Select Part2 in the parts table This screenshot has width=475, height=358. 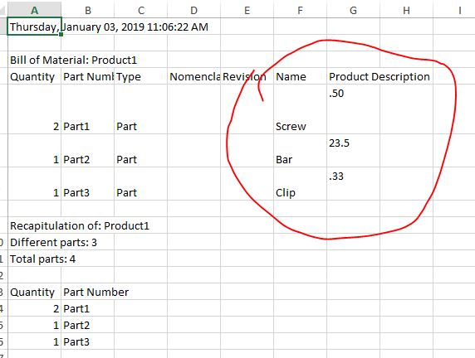pyautogui.click(x=88, y=151)
